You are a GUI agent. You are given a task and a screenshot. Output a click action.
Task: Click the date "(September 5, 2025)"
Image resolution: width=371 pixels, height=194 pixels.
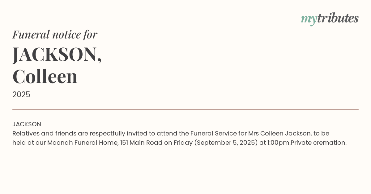click(x=226, y=143)
